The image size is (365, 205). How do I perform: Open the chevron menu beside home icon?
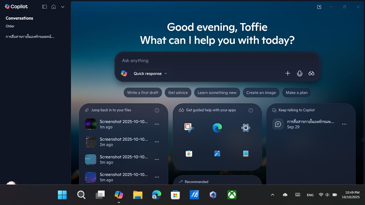point(62,7)
